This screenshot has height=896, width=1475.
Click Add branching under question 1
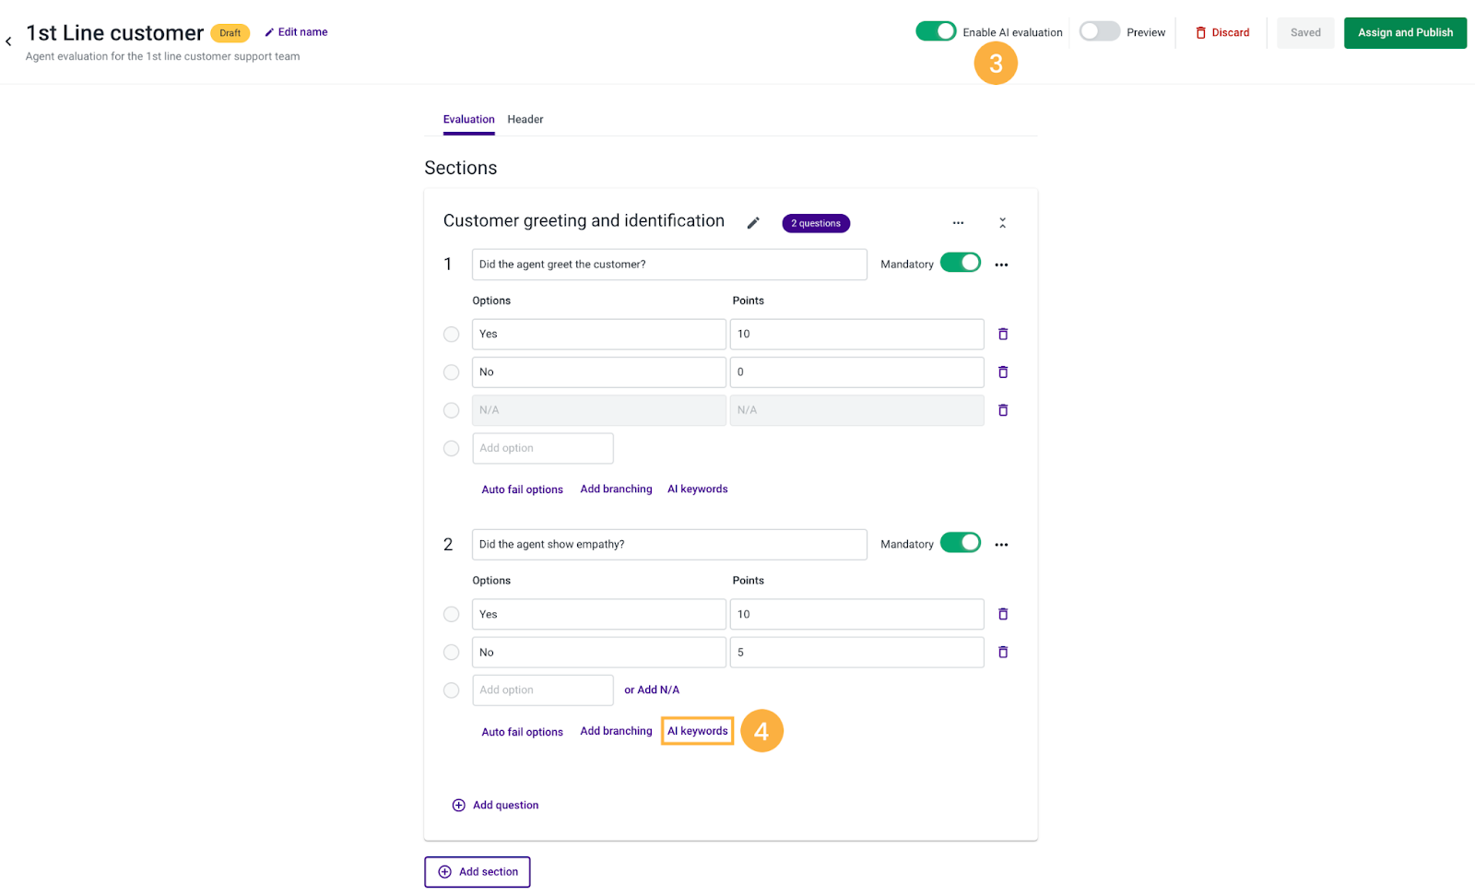(616, 489)
